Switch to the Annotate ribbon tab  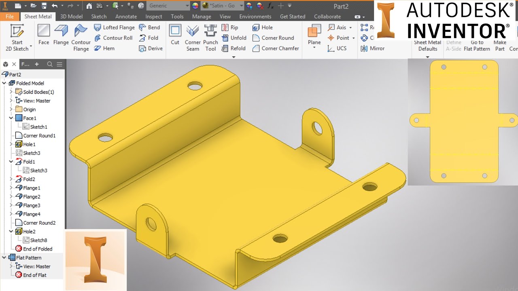coord(126,17)
